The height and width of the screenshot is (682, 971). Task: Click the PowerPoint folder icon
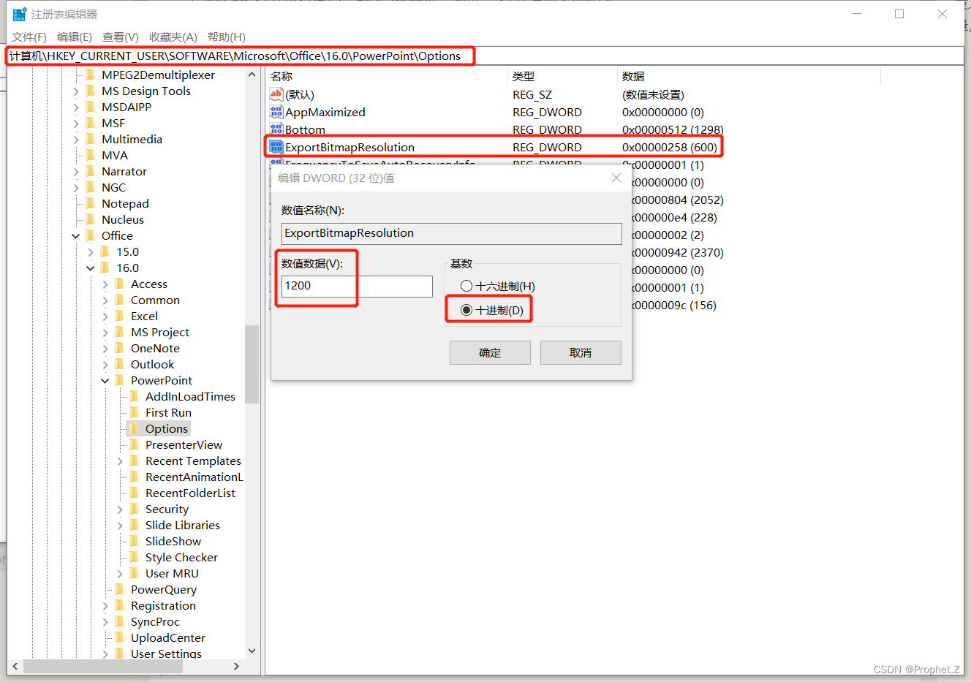[x=119, y=380]
